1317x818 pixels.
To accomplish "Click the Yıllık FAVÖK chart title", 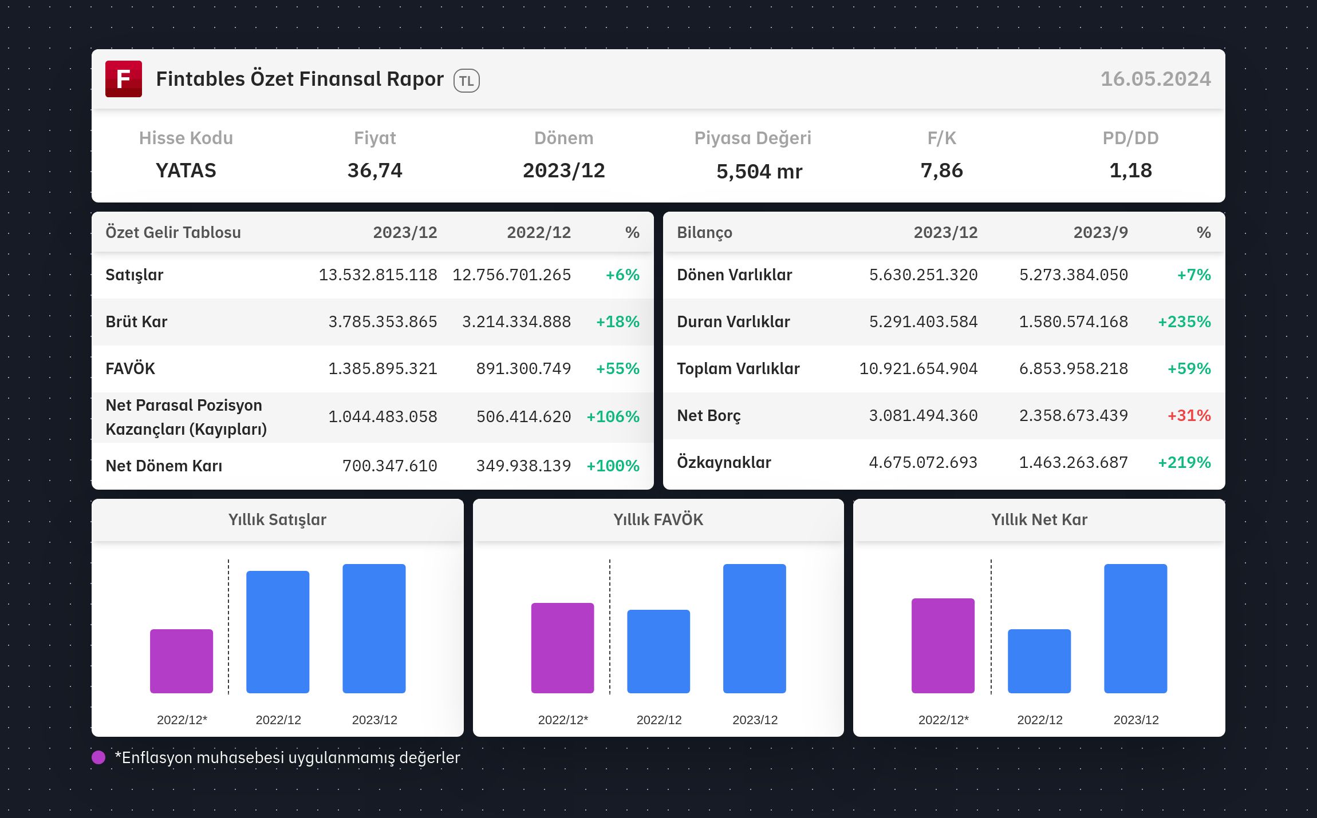I will (658, 519).
